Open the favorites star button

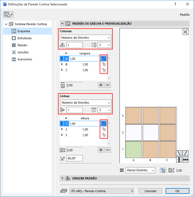tap(8, 14)
